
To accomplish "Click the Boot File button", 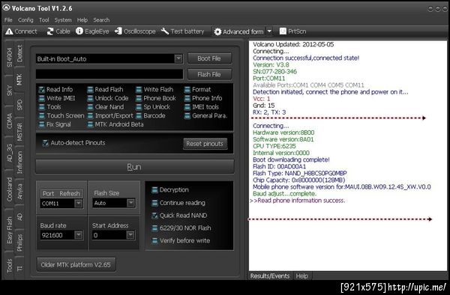I will coord(209,58).
